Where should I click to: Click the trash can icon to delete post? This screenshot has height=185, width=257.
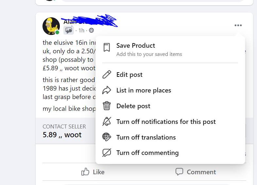click(107, 106)
